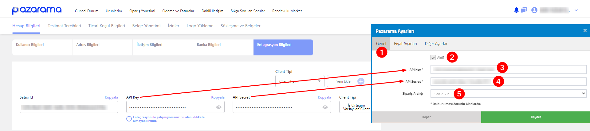This screenshot has height=131, width=590.
Task: Click the plus icon next to Yeni Ekle
Action: 361,81
